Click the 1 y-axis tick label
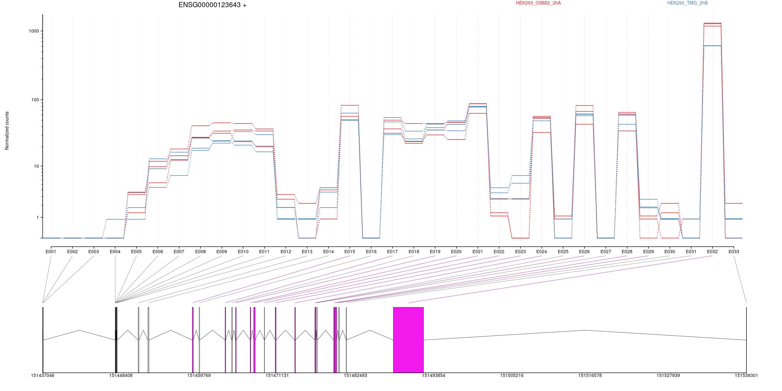Viewport: 782px width, 391px height. click(37, 217)
